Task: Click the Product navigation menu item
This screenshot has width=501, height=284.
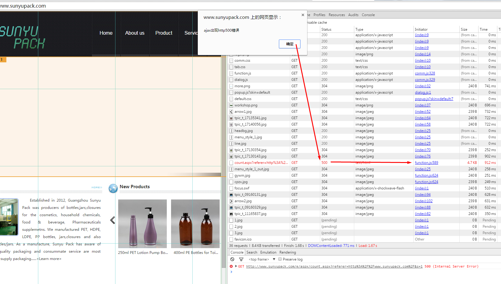Action: pos(164,33)
